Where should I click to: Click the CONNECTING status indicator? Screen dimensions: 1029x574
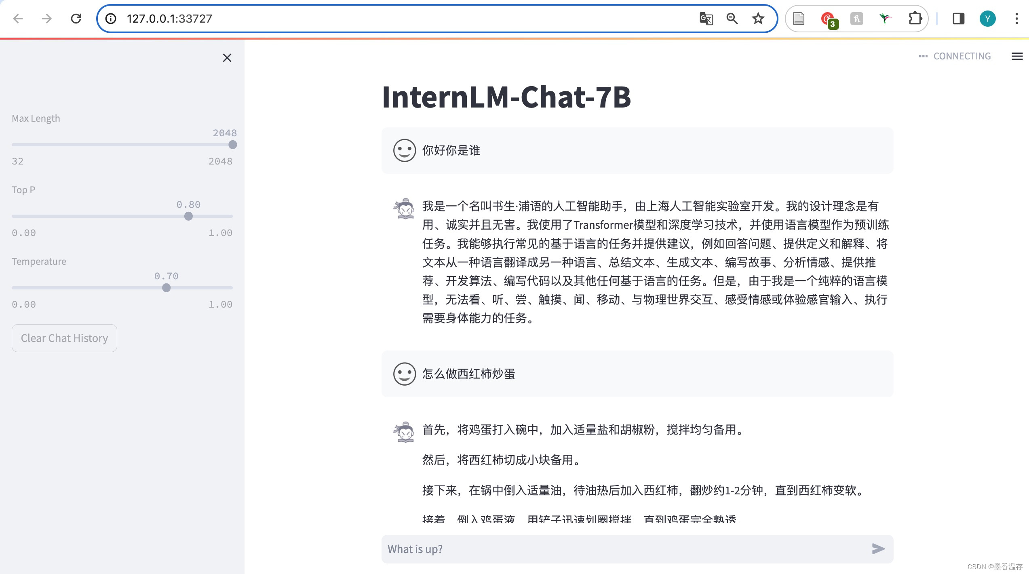click(x=955, y=56)
